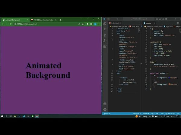Click the VS Code command center search box
181x135 pixels.
point(139,19)
